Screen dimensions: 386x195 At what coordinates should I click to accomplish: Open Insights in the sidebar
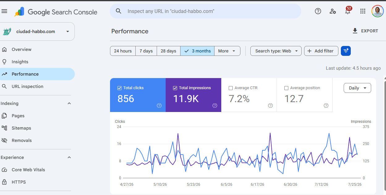[37, 62]
